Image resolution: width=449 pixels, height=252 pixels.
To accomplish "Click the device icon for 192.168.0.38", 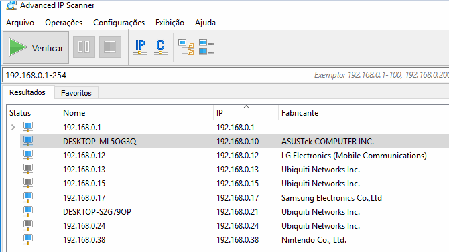I will click(28, 239).
